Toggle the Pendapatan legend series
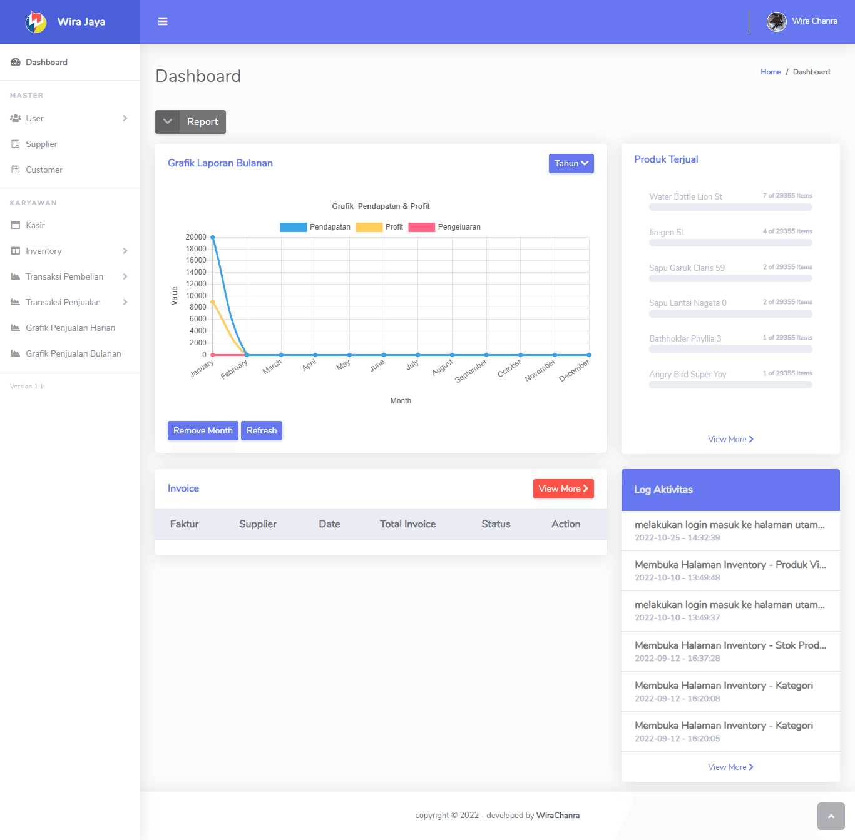The height and width of the screenshot is (840, 855). click(315, 227)
